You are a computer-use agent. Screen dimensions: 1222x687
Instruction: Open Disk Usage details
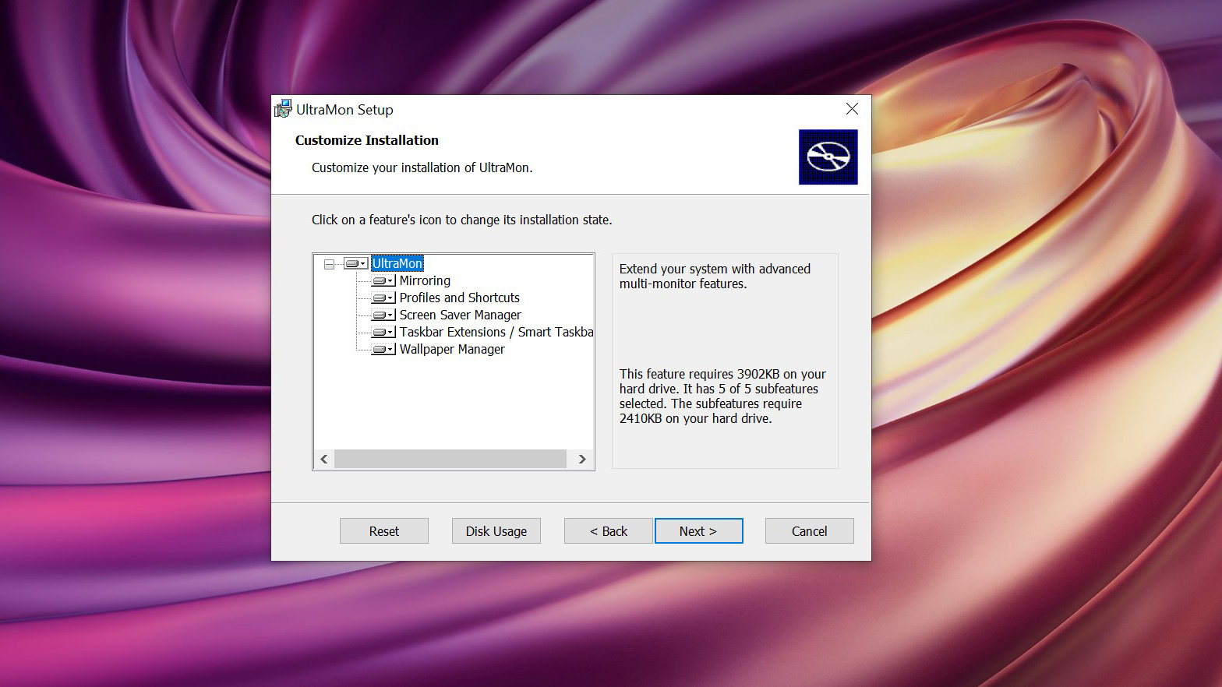496,531
